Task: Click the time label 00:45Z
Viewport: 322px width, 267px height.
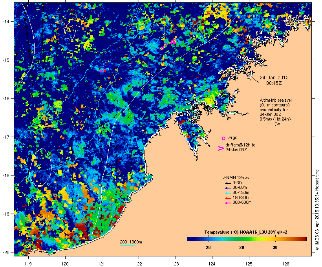Action: point(274,83)
